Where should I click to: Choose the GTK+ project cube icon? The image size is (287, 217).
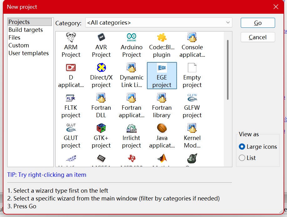tap(101, 128)
